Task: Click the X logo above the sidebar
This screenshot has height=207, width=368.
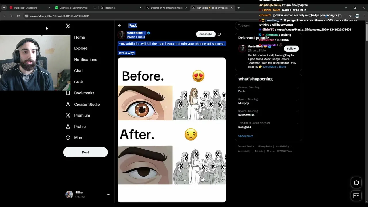Action: pos(68,26)
